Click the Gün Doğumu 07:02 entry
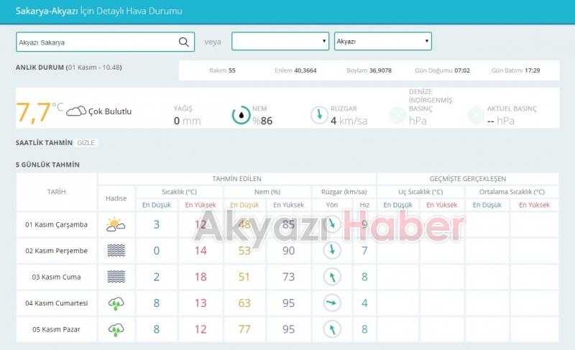Viewport: 575px width, 350px height. pyautogui.click(x=442, y=70)
